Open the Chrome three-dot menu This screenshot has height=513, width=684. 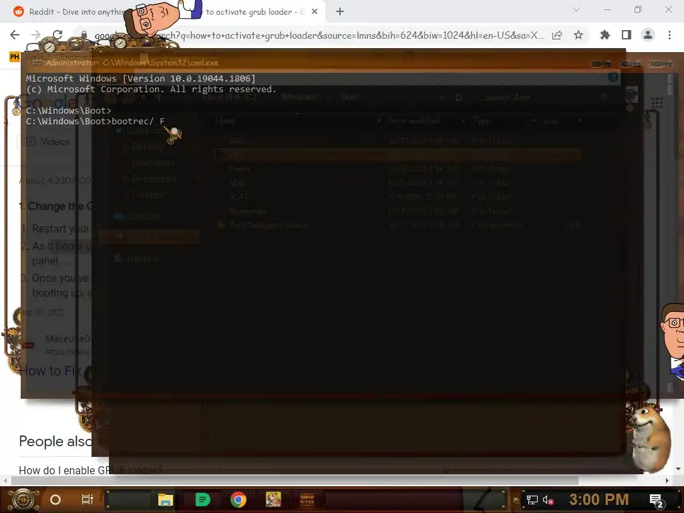669,35
